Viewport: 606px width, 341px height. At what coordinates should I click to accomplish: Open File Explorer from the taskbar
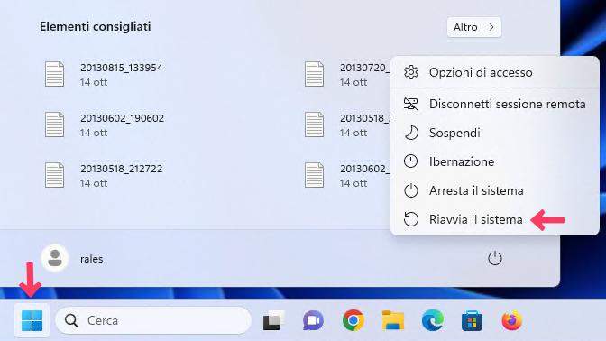click(x=392, y=320)
